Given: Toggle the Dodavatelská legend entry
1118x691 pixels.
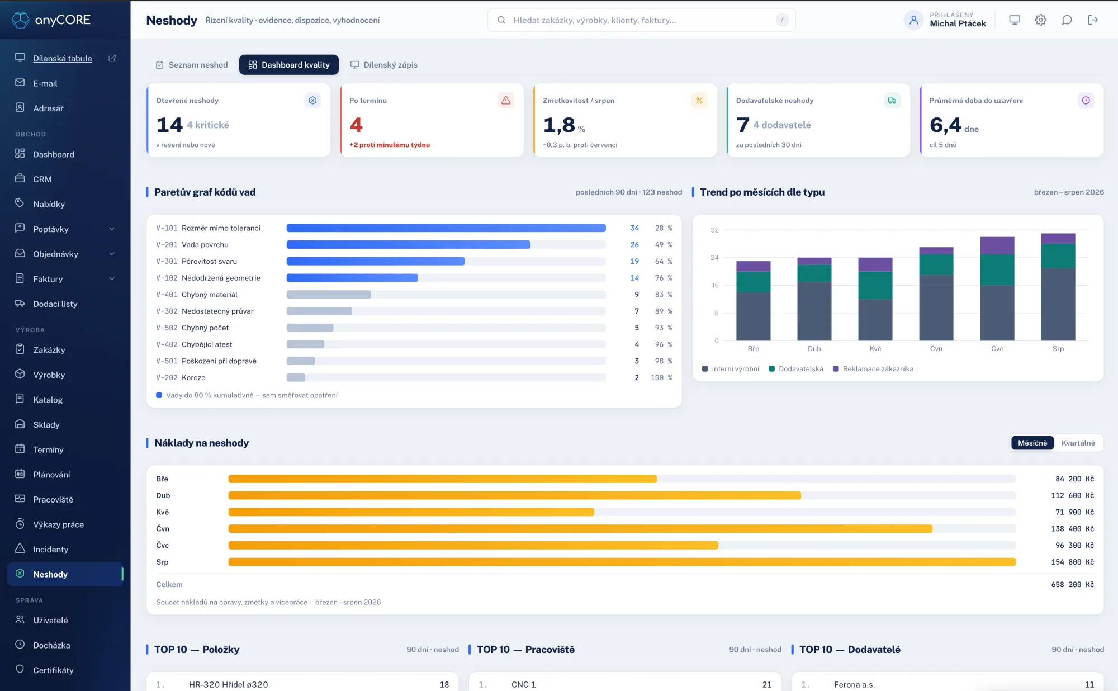Looking at the screenshot, I should 796,369.
